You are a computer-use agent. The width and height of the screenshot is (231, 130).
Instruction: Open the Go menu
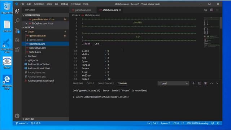57,4
